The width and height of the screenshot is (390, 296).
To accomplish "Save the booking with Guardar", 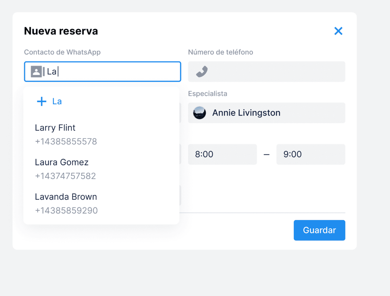I will pyautogui.click(x=319, y=230).
